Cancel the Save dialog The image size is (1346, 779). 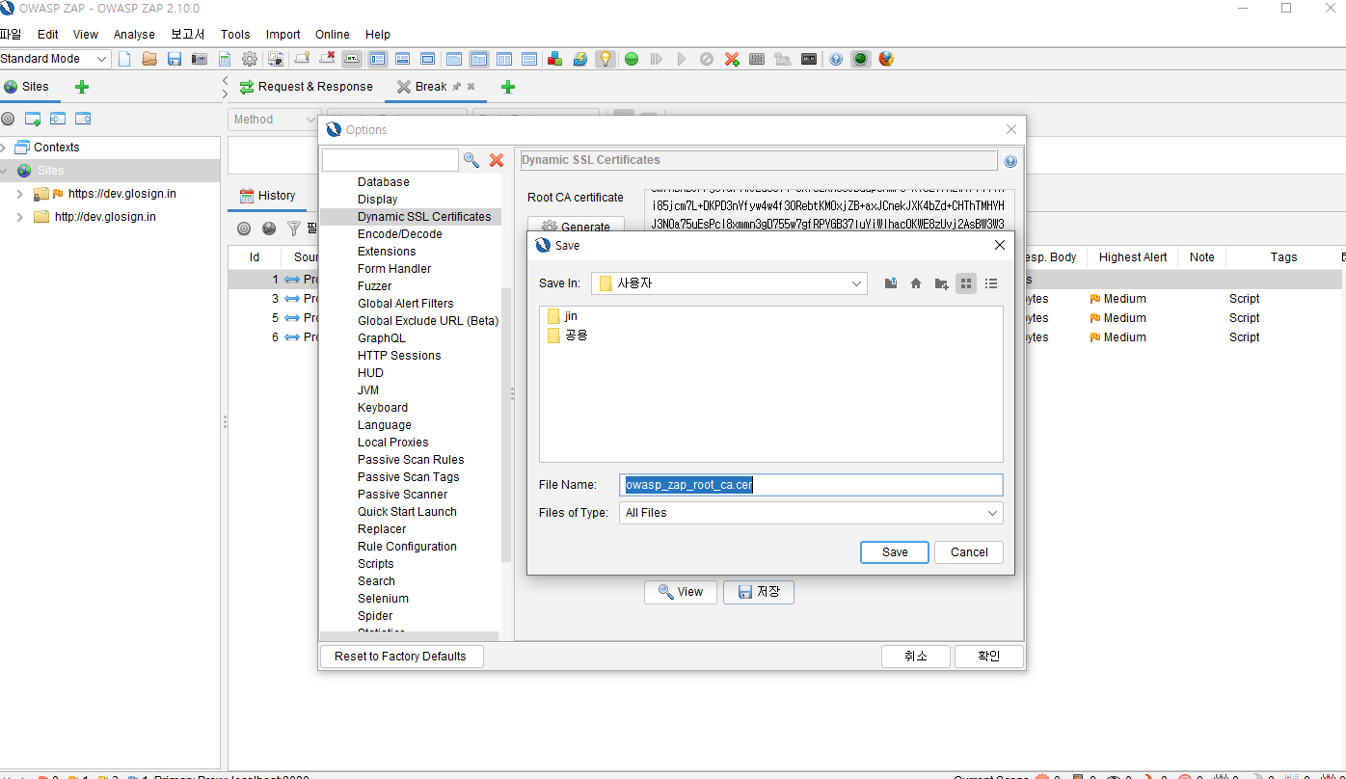969,552
